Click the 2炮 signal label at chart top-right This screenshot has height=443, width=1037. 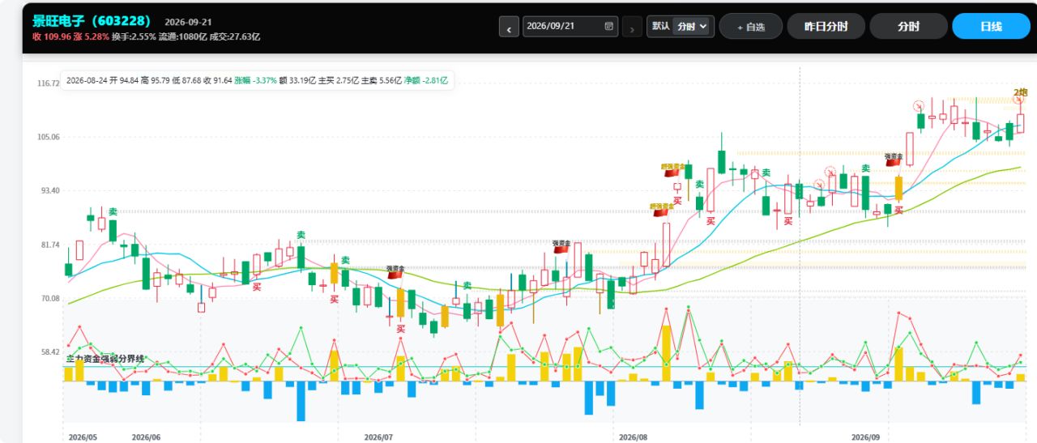1020,92
